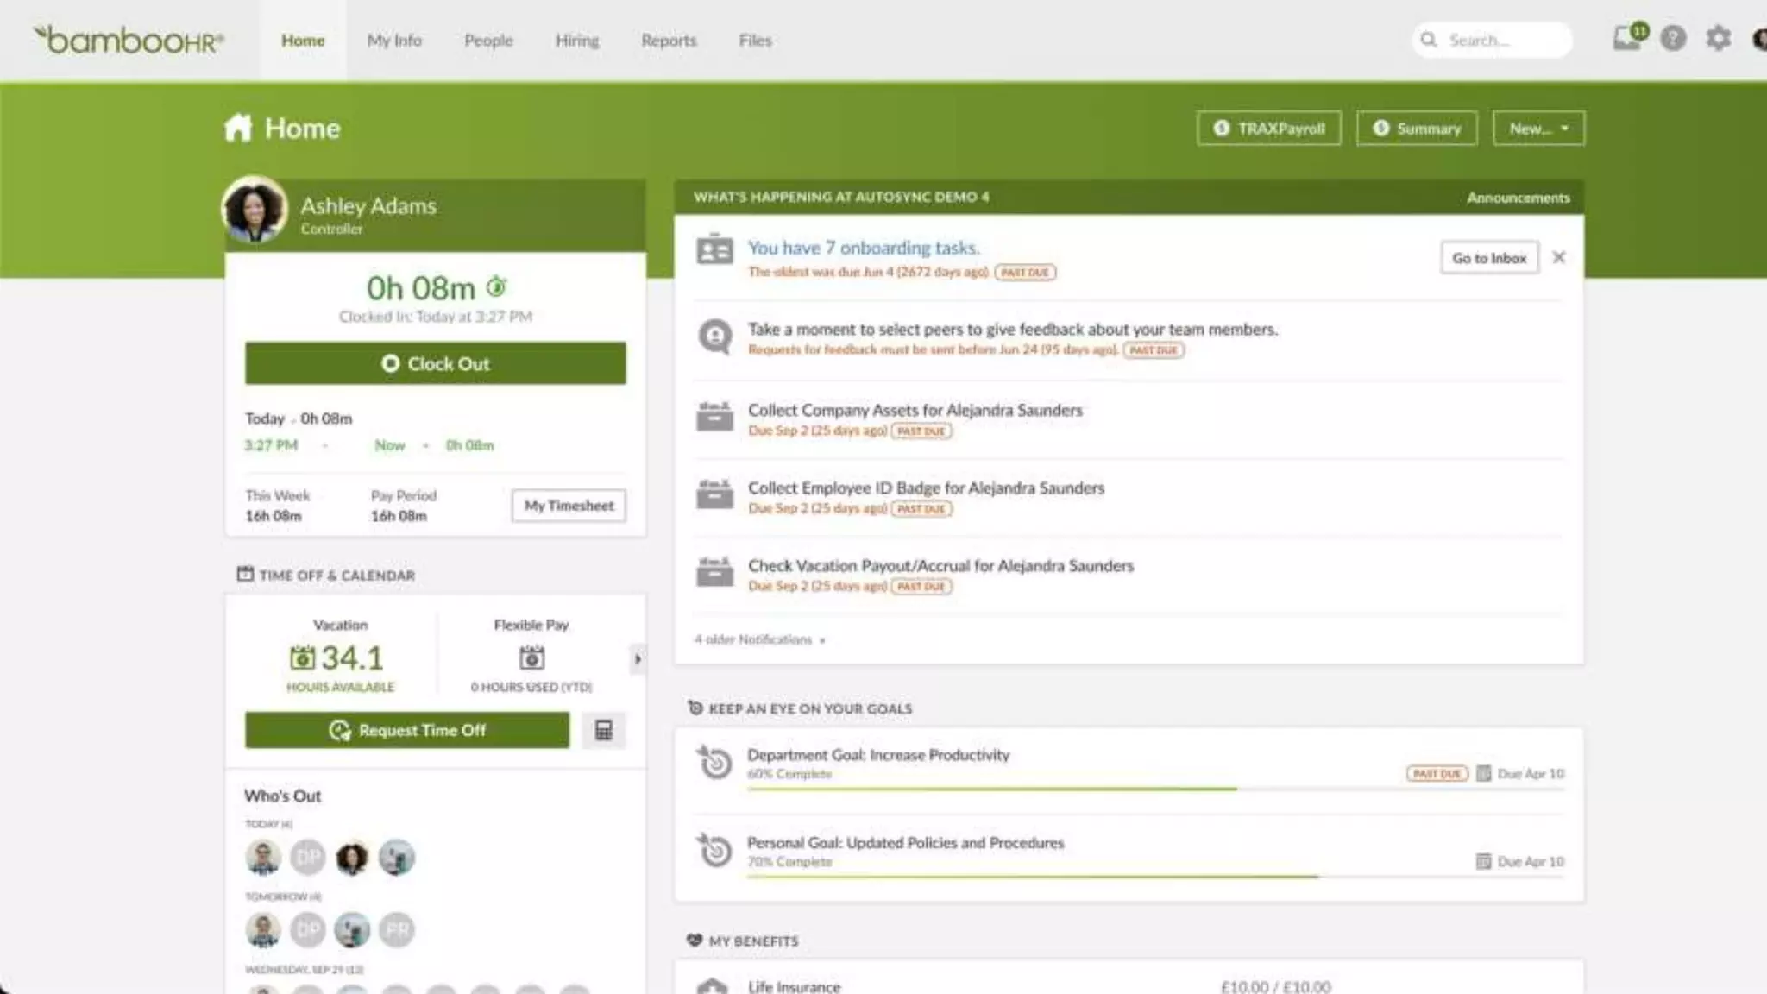The height and width of the screenshot is (994, 1767).
Task: Show next time off category arrow
Action: pyautogui.click(x=638, y=659)
